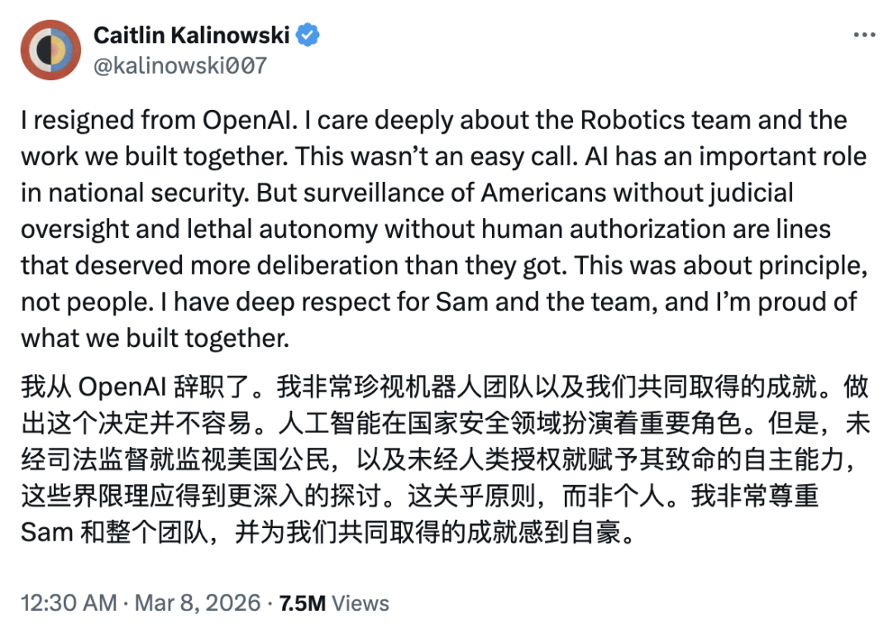Click the 12:30 AM timestamp

pos(69,602)
